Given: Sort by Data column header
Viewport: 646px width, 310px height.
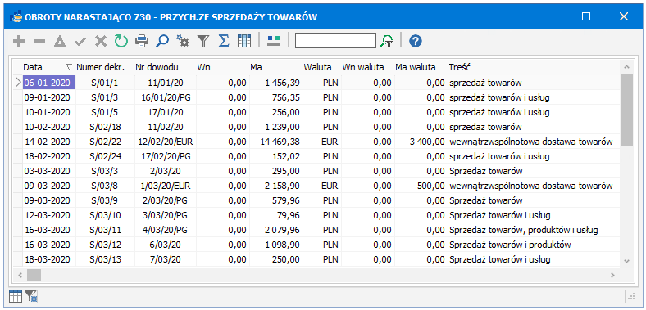Looking at the screenshot, I should click(x=48, y=67).
